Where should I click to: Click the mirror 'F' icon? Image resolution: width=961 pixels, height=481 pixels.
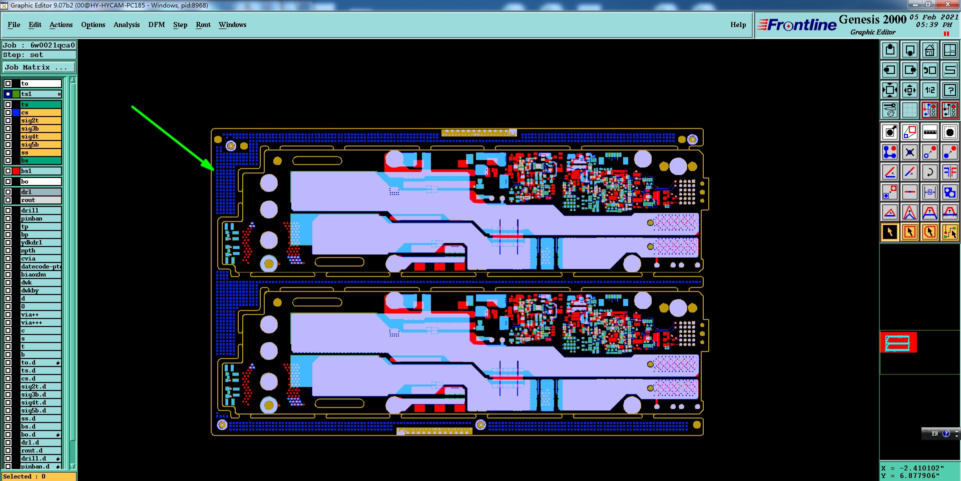coord(949,172)
